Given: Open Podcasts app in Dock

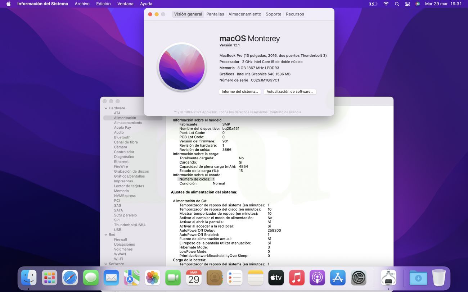Looking at the screenshot, I should (318, 278).
